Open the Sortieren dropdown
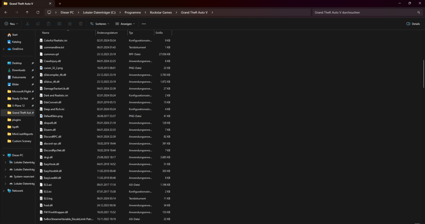Image resolution: width=425 pixels, height=224 pixels. [x=100, y=24]
